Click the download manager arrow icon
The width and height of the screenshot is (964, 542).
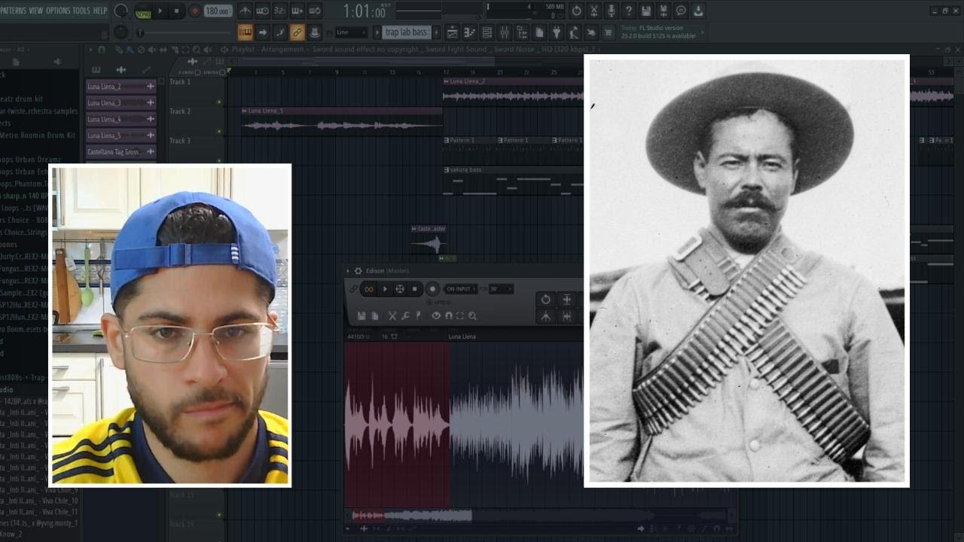[x=698, y=11]
